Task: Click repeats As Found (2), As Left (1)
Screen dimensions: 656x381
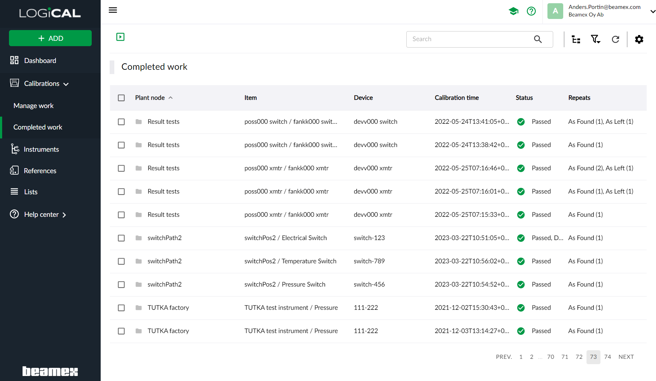Action: pos(600,168)
